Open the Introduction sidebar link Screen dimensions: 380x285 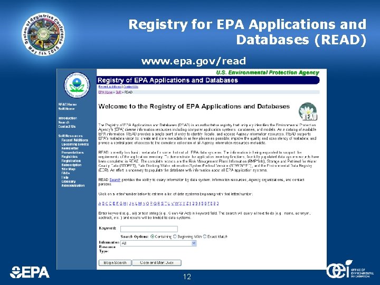[x=68, y=118]
